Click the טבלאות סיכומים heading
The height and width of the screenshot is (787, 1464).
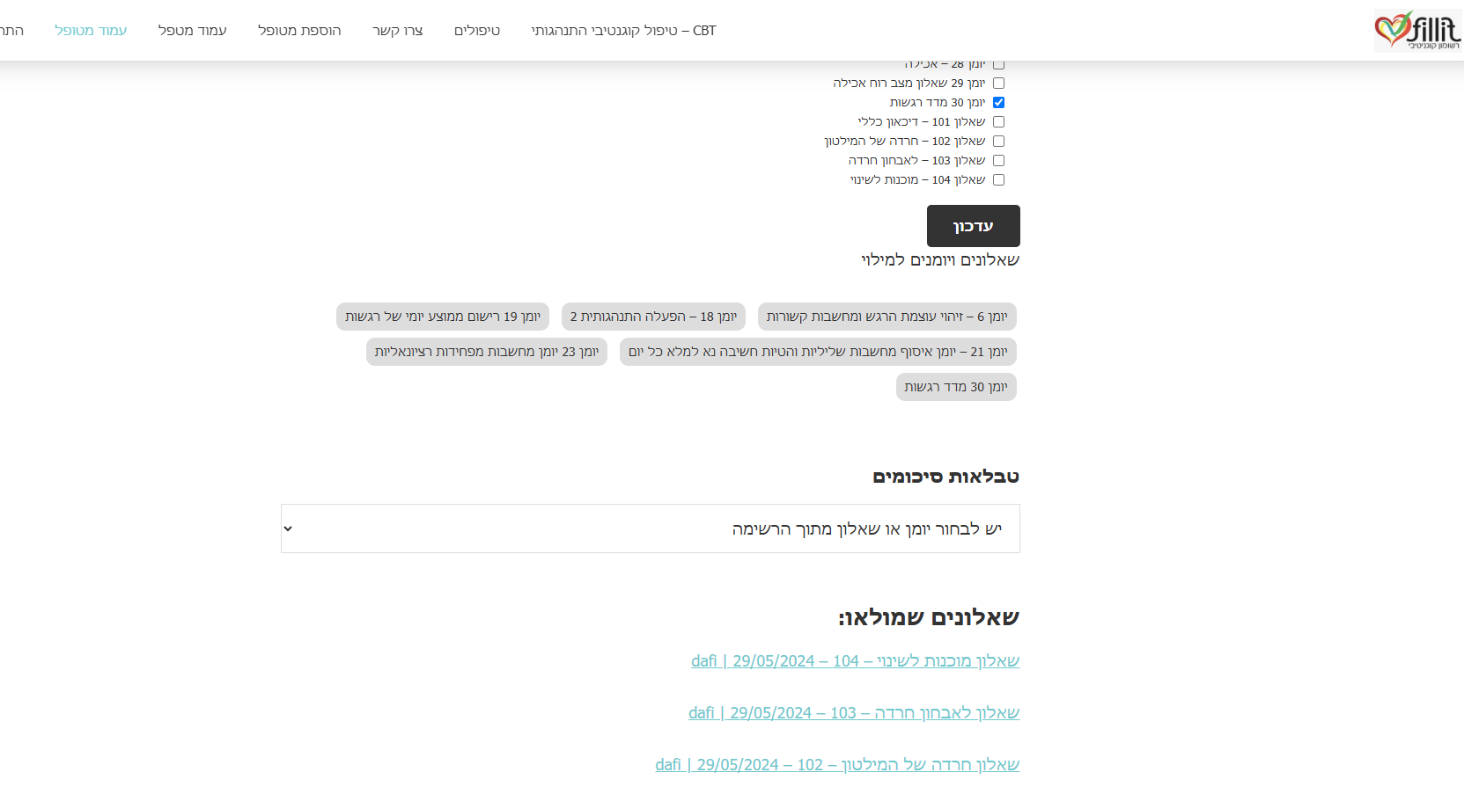point(946,477)
